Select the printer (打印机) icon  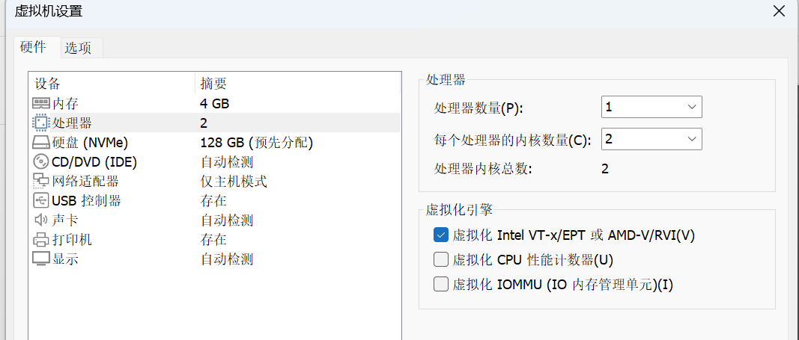41,239
